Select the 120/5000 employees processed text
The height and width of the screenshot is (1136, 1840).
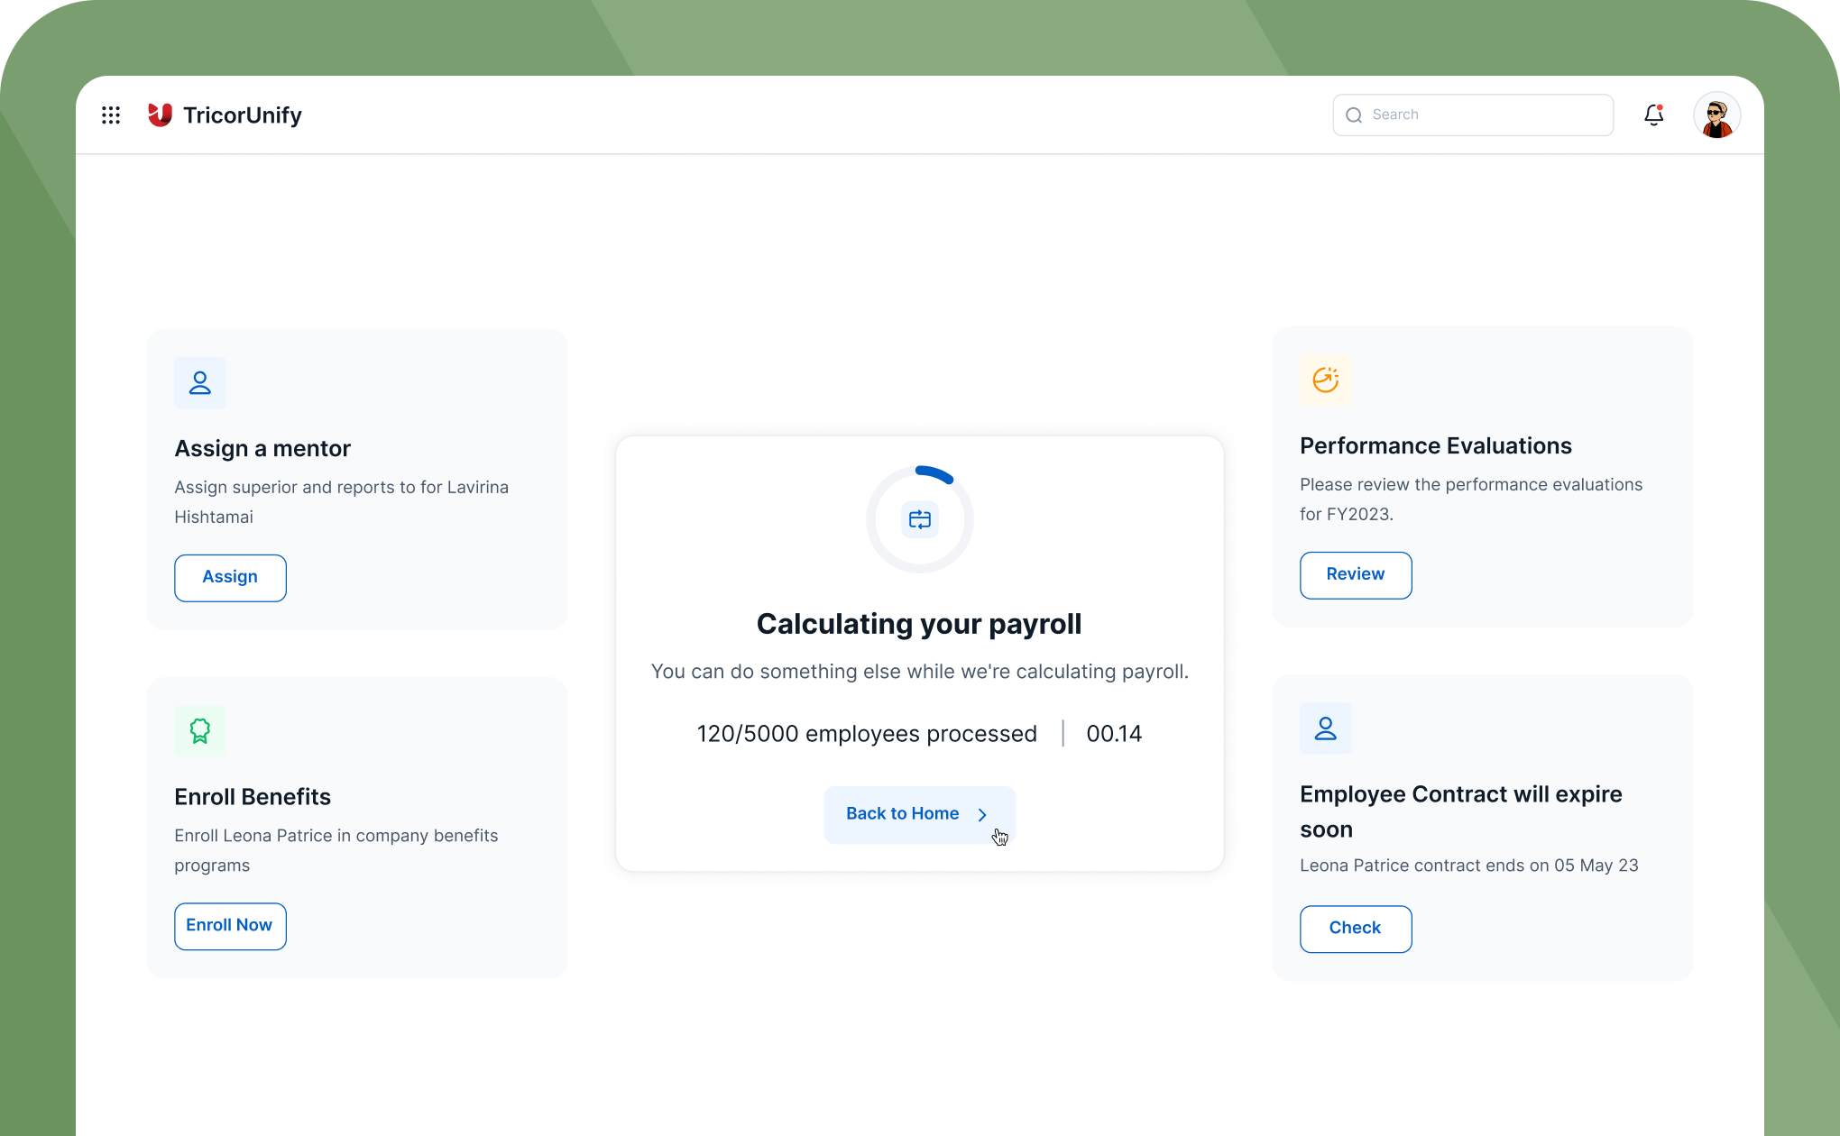pos(868,733)
